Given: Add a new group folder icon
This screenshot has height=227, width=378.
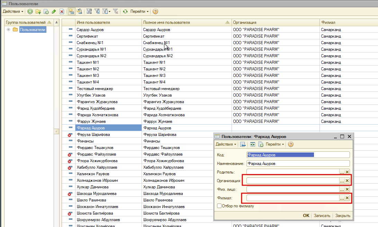Looking at the screenshot, I should pyautogui.click(x=38, y=11).
